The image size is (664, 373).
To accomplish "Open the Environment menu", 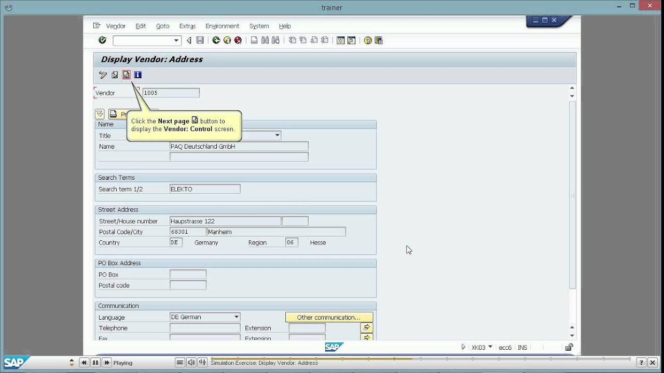I will (x=222, y=26).
